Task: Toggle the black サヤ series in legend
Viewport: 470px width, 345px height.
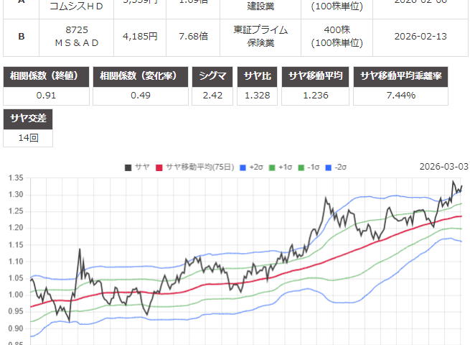Action: 137,167
